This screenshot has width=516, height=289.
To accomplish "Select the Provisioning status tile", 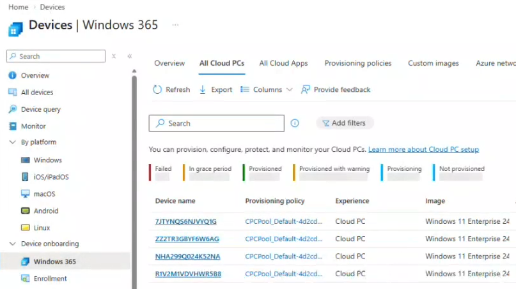I will tap(401, 173).
